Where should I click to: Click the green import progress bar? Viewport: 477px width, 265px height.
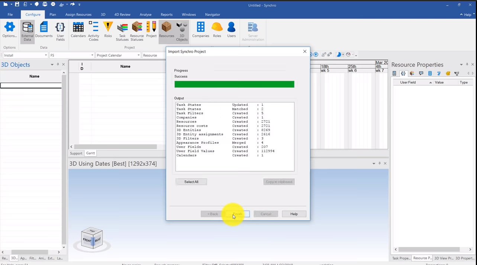(234, 84)
